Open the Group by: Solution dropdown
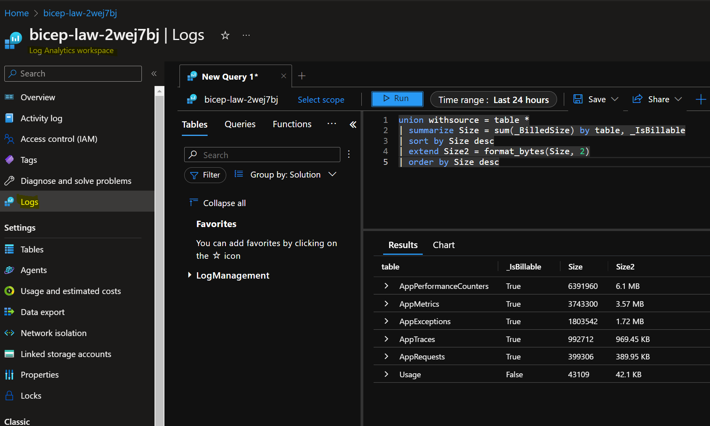 pyautogui.click(x=285, y=175)
